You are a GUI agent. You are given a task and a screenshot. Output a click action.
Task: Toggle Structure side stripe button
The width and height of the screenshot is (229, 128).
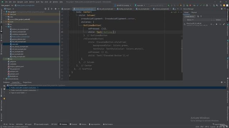point(1,117)
